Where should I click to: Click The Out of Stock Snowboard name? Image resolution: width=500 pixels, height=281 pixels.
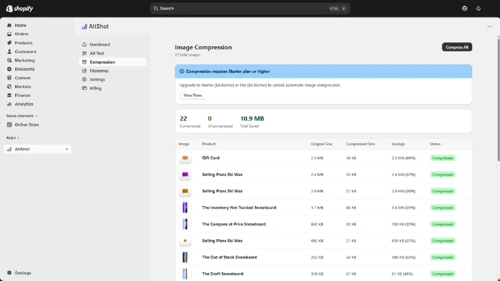229,257
